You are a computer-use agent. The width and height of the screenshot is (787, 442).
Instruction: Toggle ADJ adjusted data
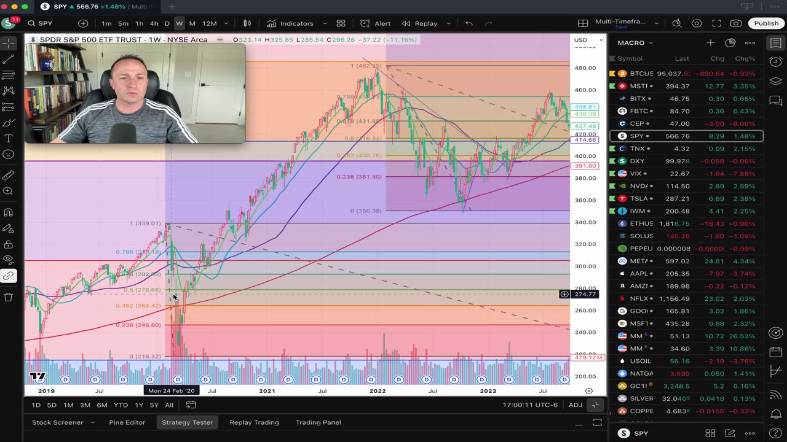point(575,405)
